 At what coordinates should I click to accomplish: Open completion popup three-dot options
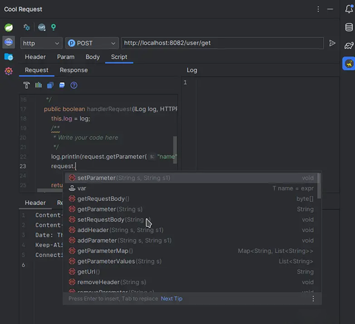[313, 299]
